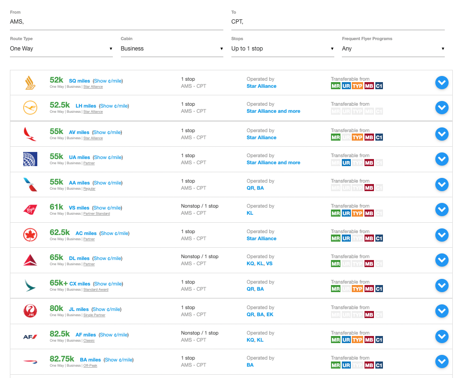Image resolution: width=458 pixels, height=378 pixels.
Task: Click the MB badge in AA miles row
Action: point(369,188)
